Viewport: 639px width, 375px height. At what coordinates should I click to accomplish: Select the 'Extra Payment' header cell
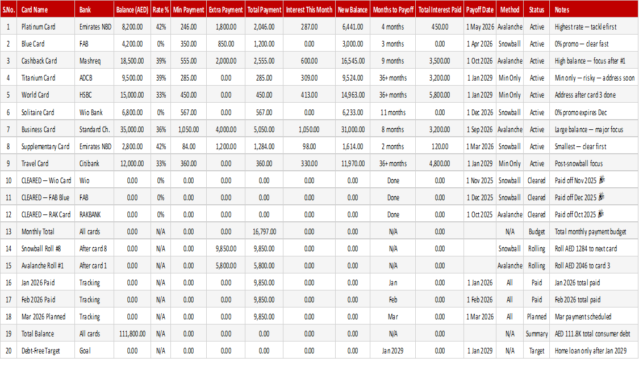[225, 10]
